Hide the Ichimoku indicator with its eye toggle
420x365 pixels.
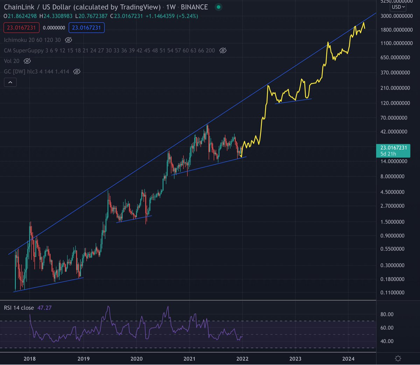[68, 40]
